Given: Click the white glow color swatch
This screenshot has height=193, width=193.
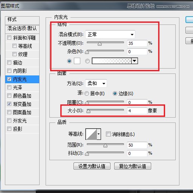Looking at the screenshot, I should point(77,61).
